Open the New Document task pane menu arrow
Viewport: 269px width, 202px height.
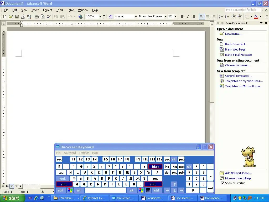[x=261, y=23]
